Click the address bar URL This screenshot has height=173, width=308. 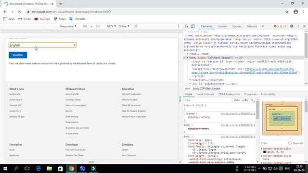click(72, 12)
